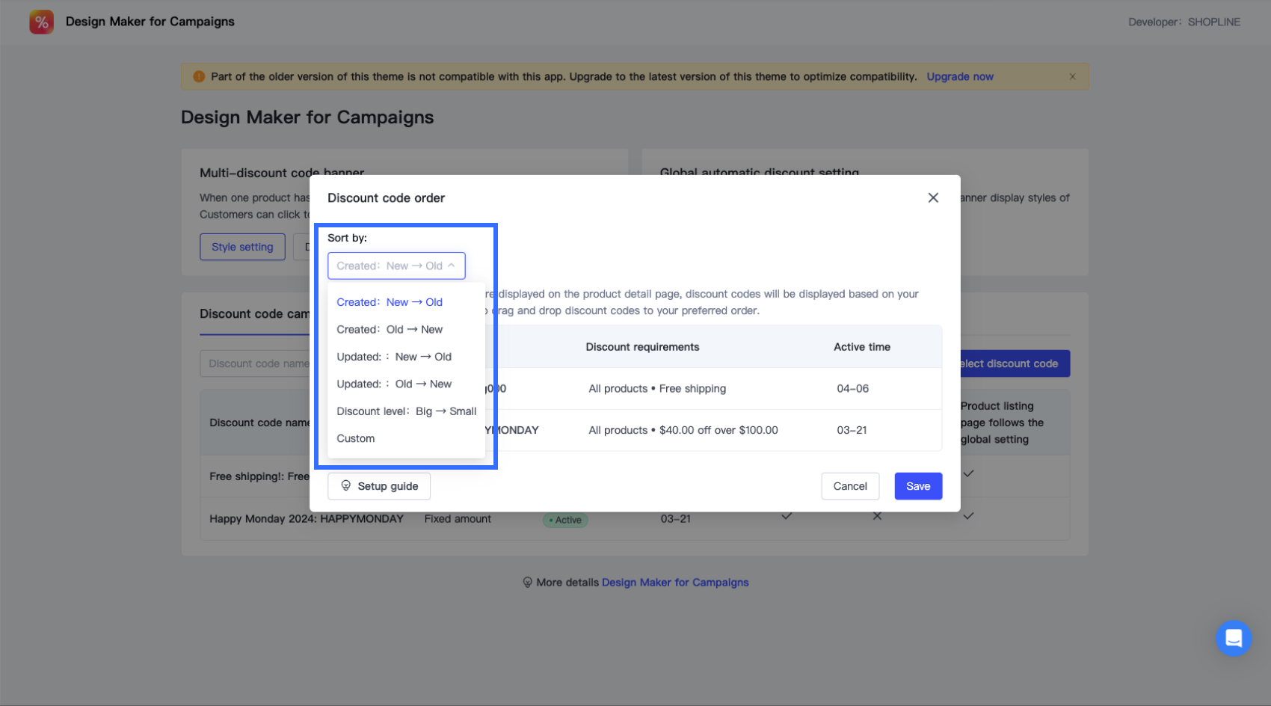Pick Updated: Old → New sorting
Viewport: 1271px width, 706px height.
[394, 384]
